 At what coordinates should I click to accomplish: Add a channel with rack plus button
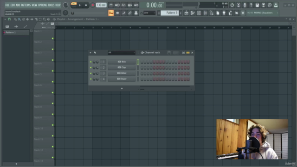[x=122, y=89]
